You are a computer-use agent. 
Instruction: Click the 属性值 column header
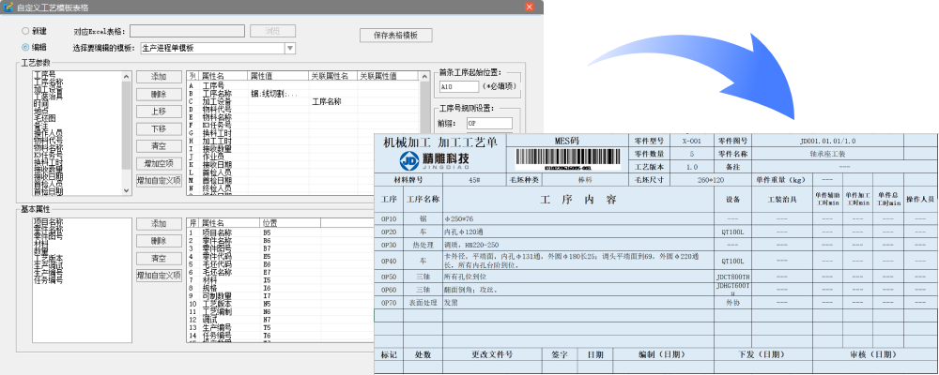pos(279,76)
